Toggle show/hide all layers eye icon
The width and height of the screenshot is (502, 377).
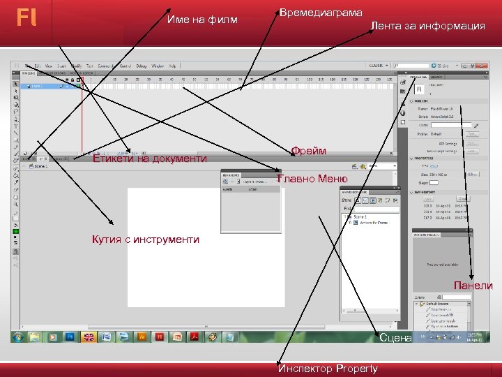[x=67, y=80]
